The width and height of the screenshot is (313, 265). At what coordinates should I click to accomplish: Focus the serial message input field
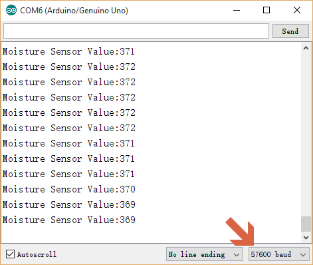(136, 31)
